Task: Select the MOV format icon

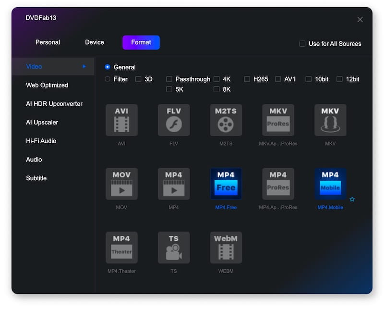Action: click(121, 184)
